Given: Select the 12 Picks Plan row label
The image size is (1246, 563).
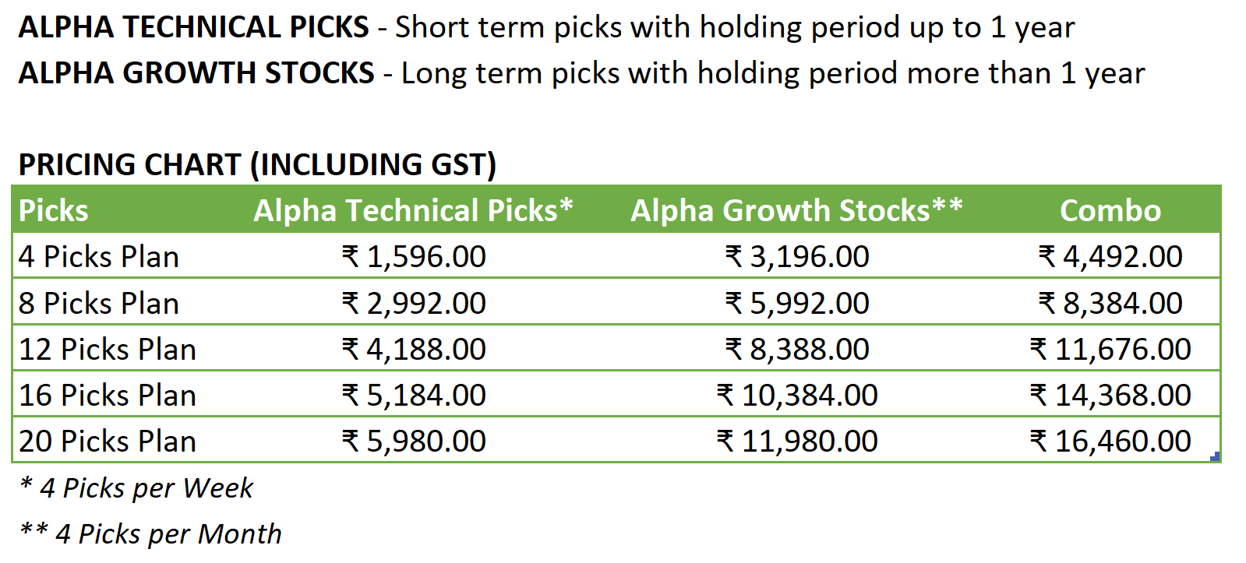Looking at the screenshot, I should tap(108, 349).
